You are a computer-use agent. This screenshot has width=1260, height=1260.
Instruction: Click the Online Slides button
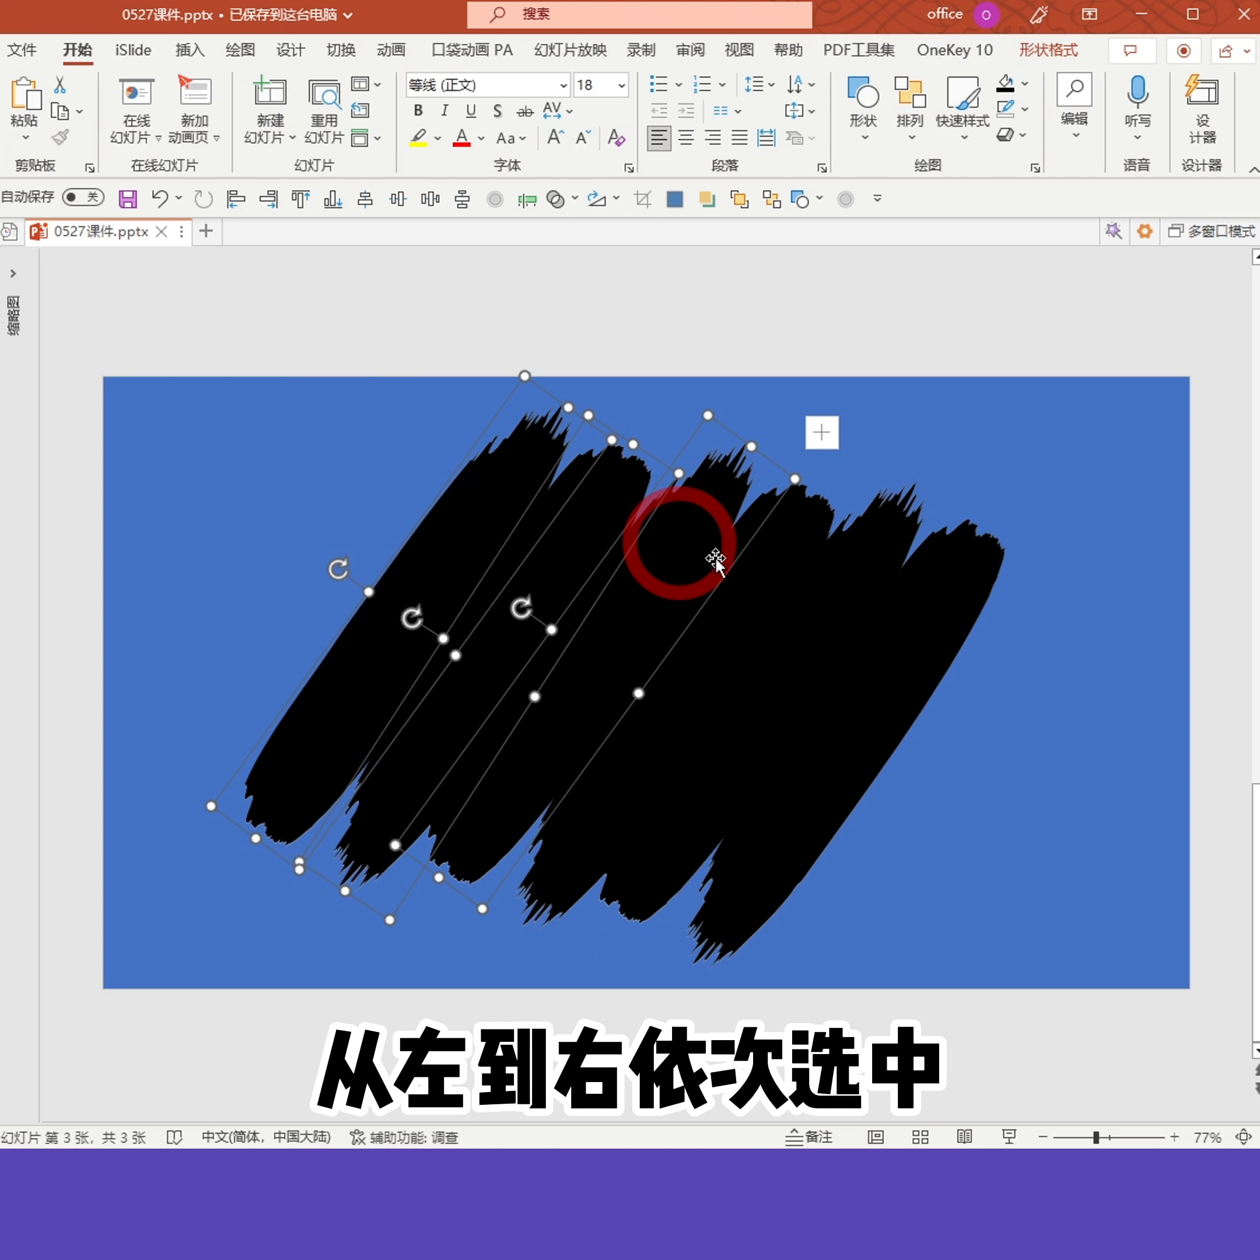(x=136, y=110)
